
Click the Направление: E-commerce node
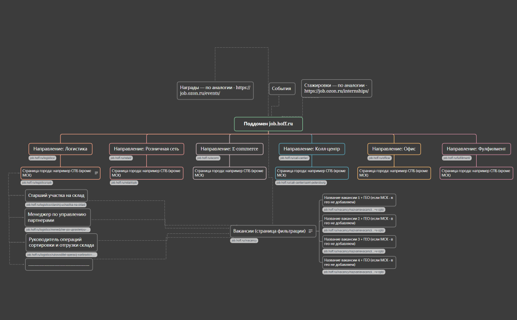[229, 149]
